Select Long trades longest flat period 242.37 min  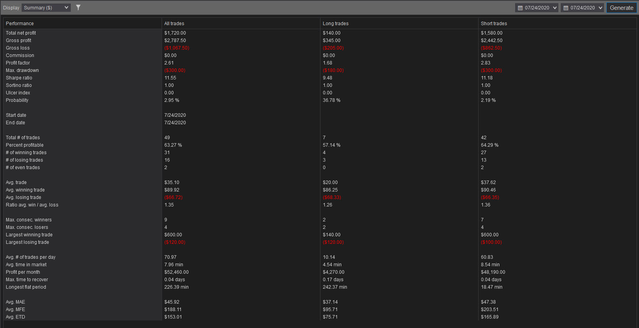pos(335,287)
